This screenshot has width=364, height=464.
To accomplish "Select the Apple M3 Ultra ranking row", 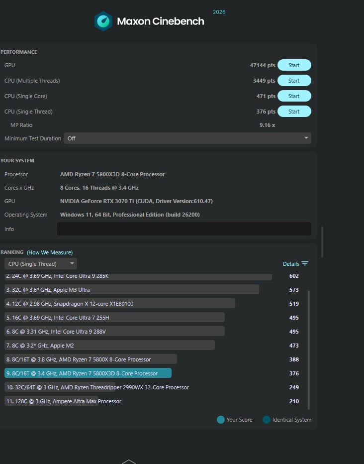I will tap(131, 289).
